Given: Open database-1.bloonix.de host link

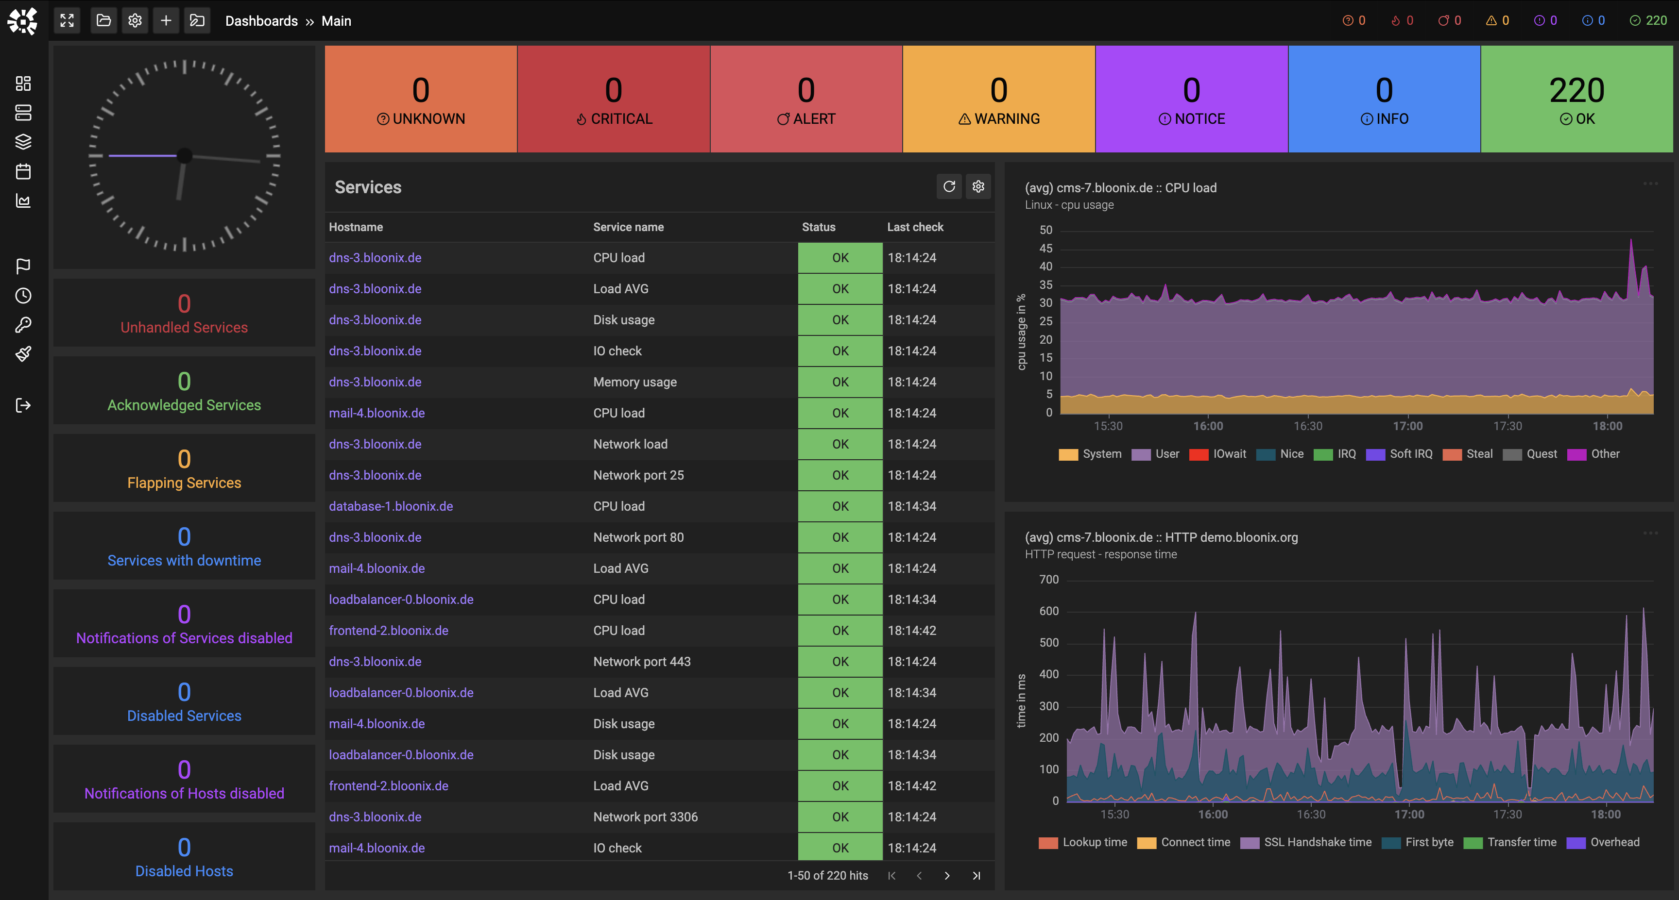Looking at the screenshot, I should coord(391,506).
